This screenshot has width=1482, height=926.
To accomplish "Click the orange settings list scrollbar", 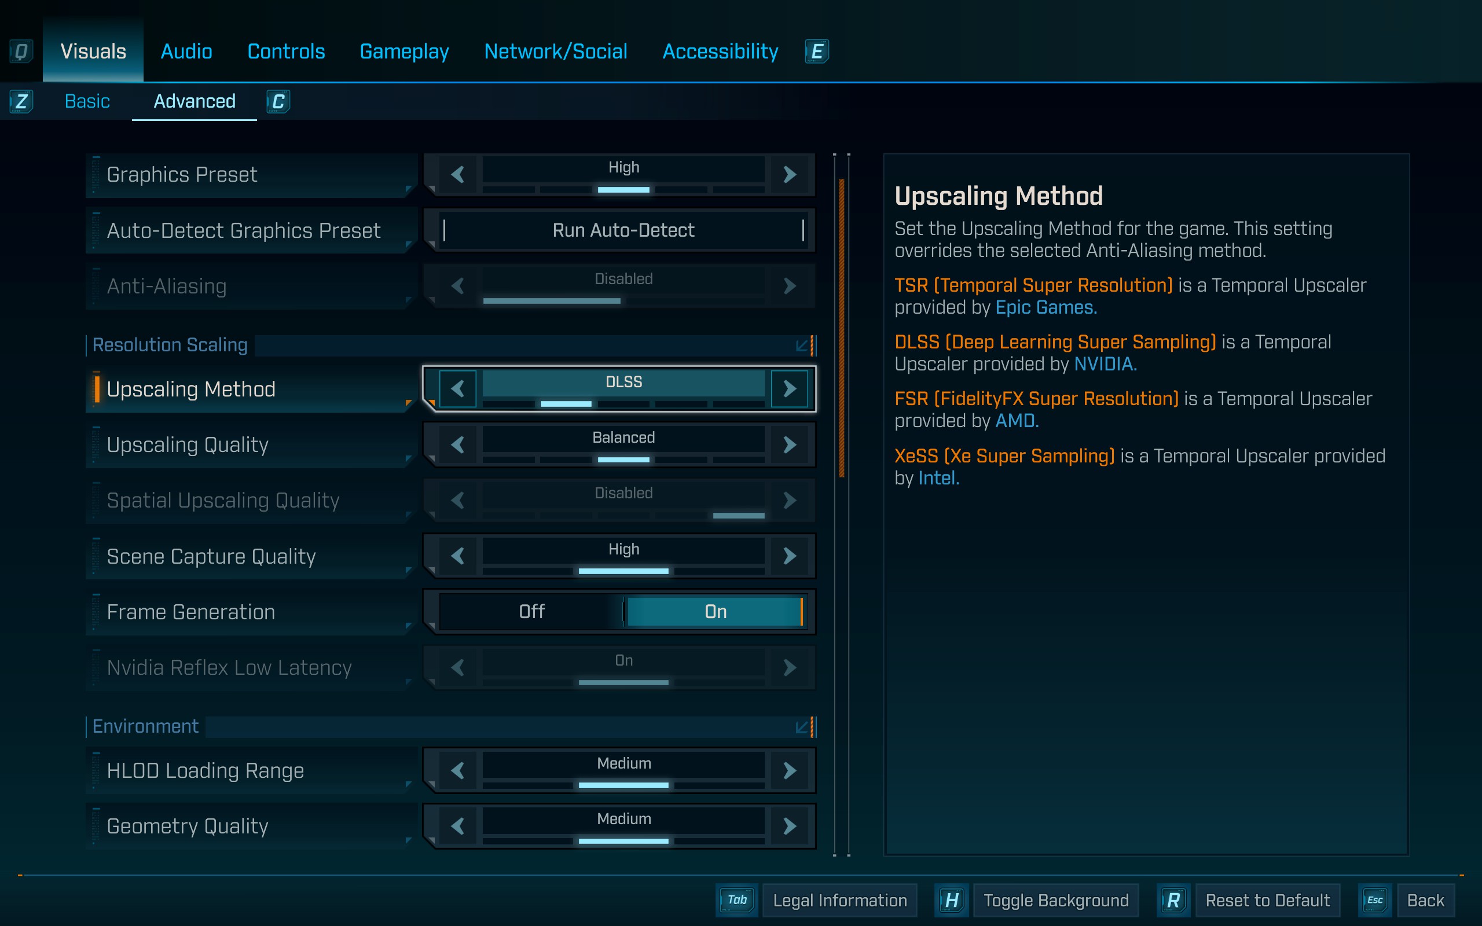I will pyautogui.click(x=841, y=328).
